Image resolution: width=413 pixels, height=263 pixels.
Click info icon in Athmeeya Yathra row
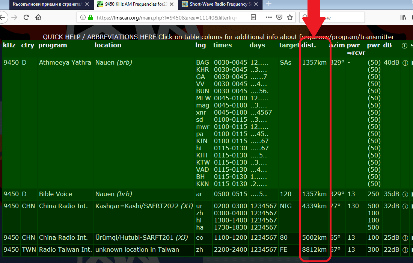(405, 63)
